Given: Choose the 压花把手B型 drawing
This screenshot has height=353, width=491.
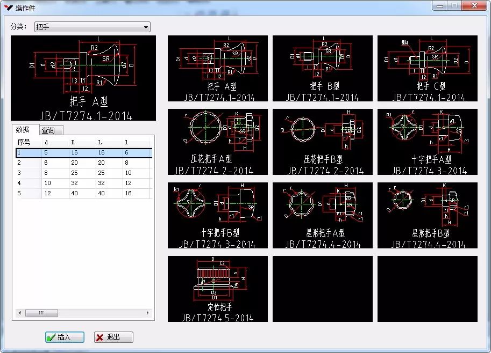Looking at the screenshot, I should [323, 142].
